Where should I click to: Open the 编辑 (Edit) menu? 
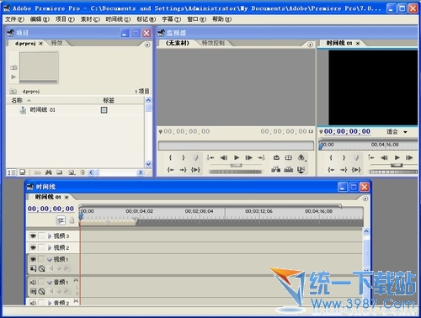pyautogui.click(x=40, y=19)
